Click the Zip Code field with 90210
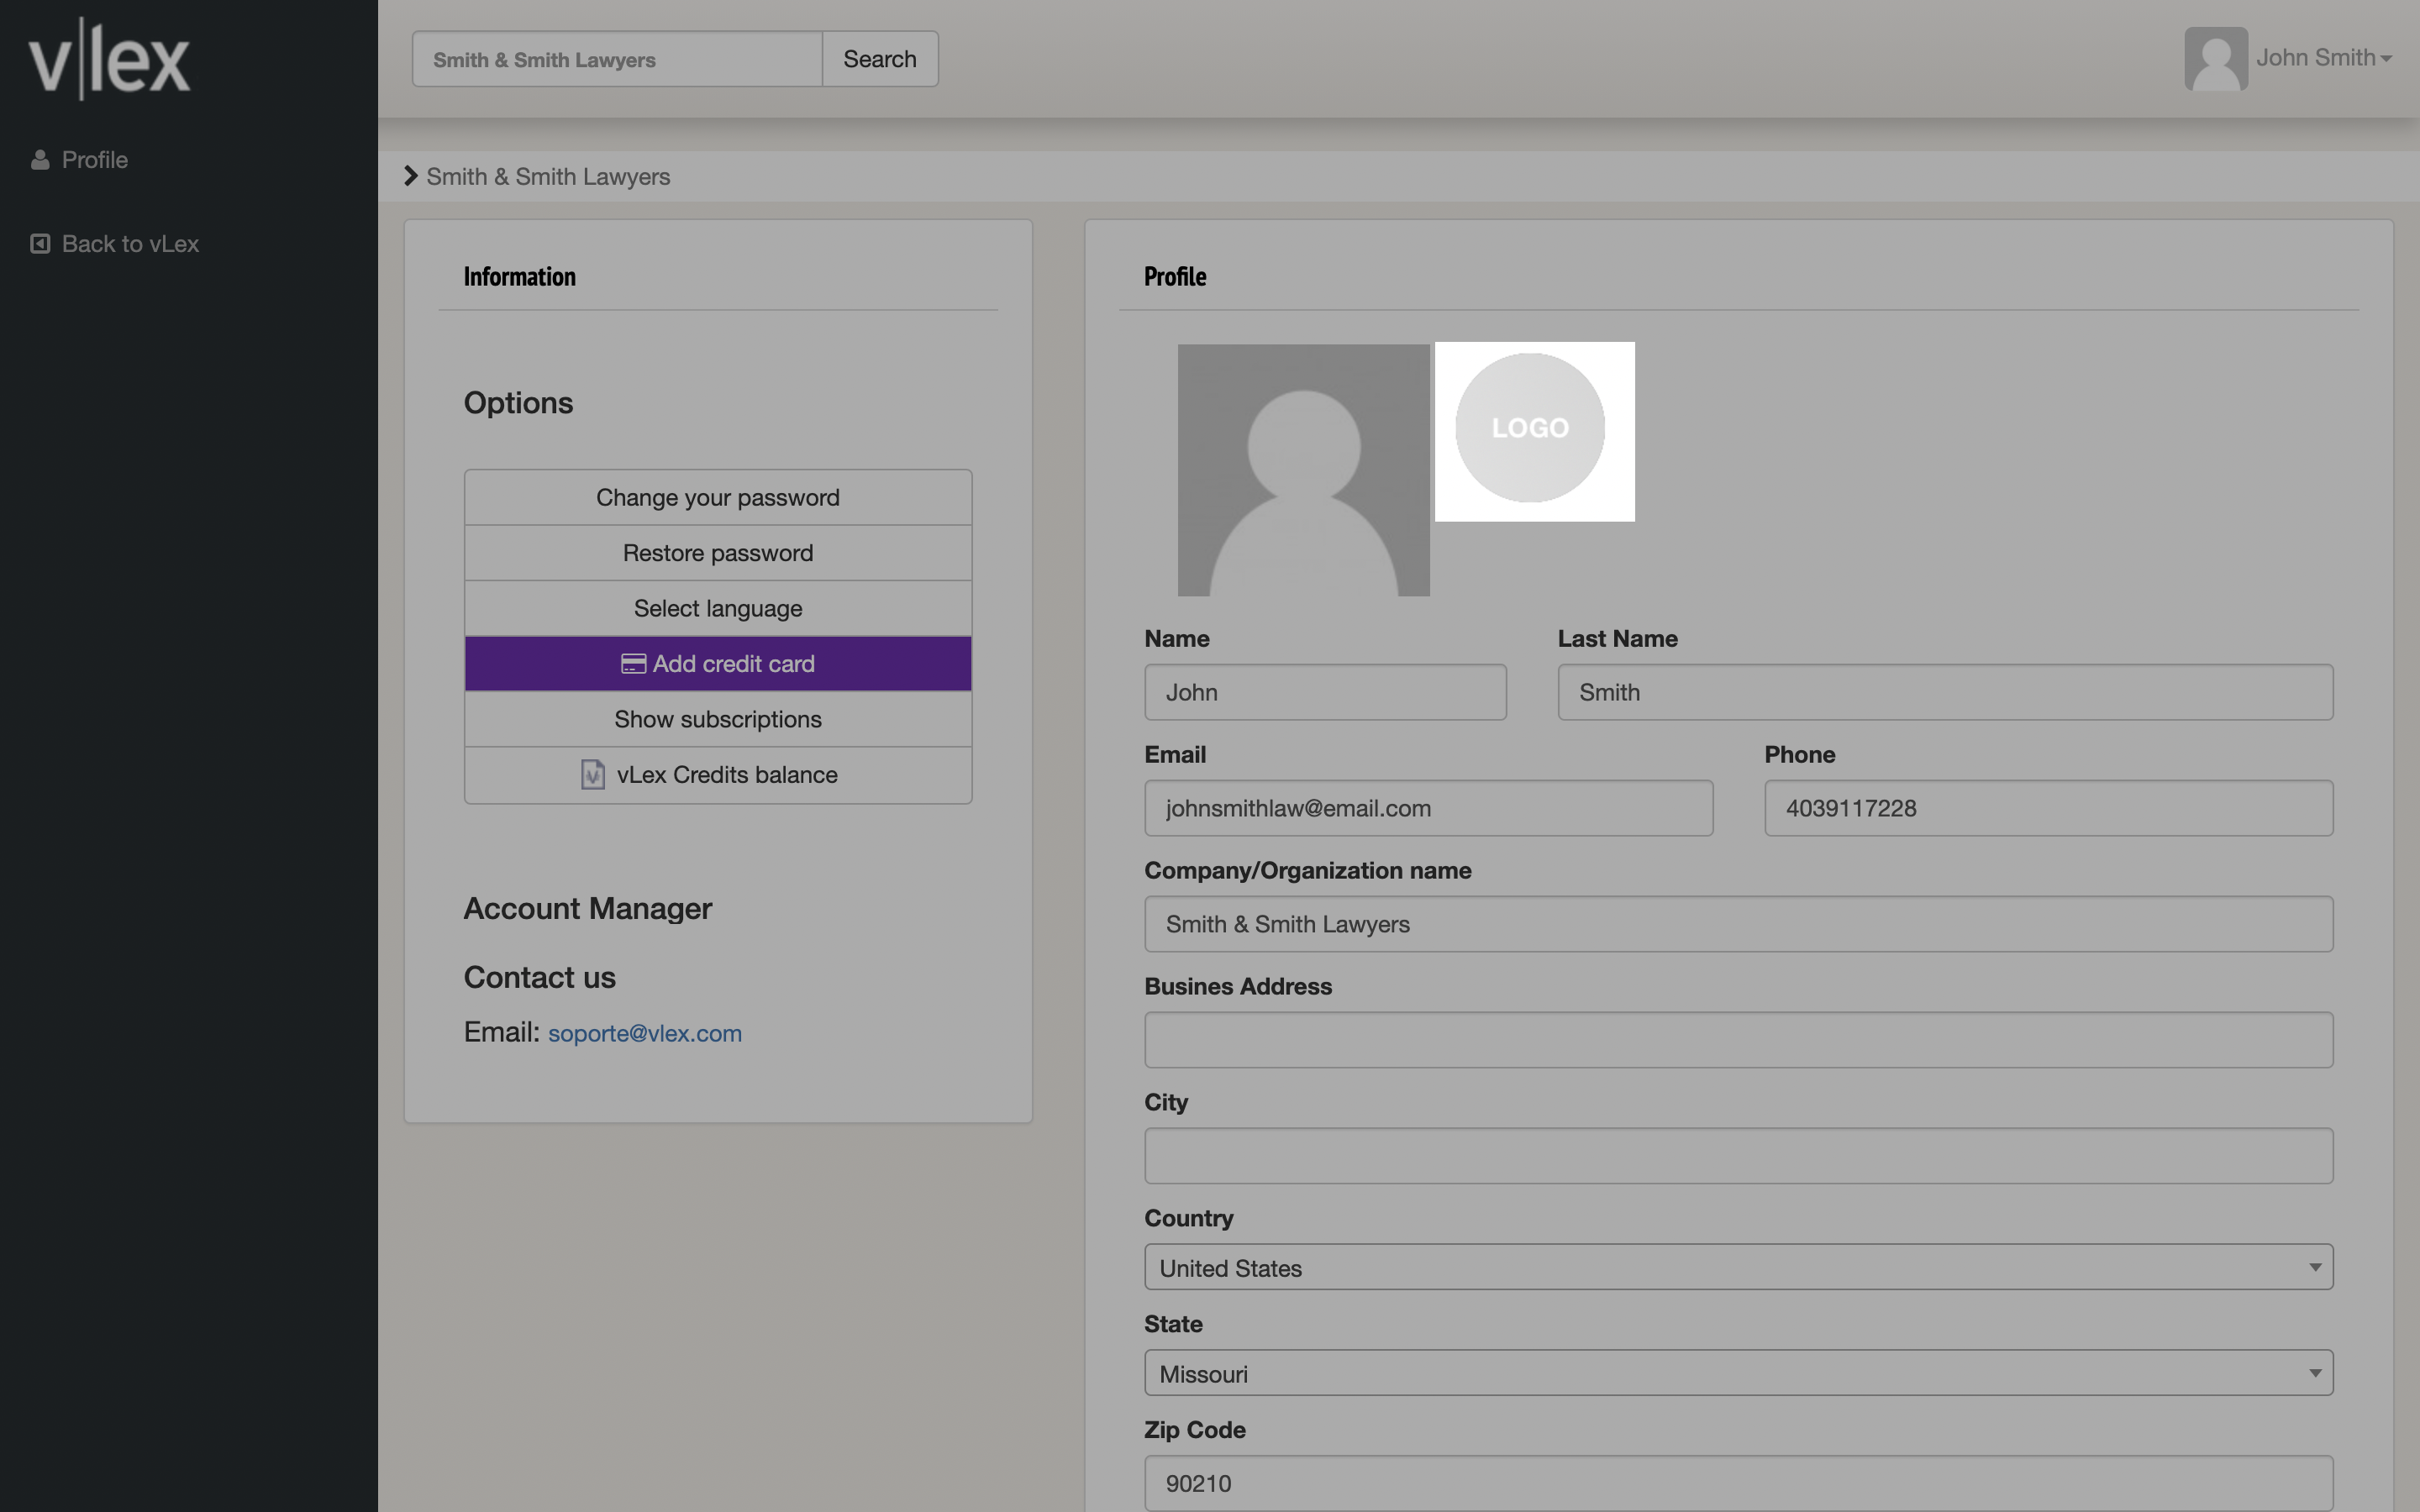Screen dimensions: 2420x1512 click(x=1739, y=1483)
